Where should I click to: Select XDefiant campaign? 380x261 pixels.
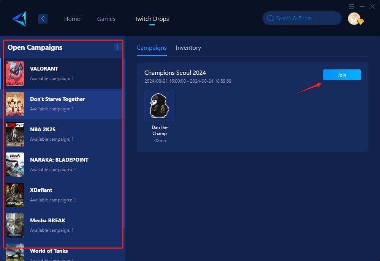(x=61, y=195)
